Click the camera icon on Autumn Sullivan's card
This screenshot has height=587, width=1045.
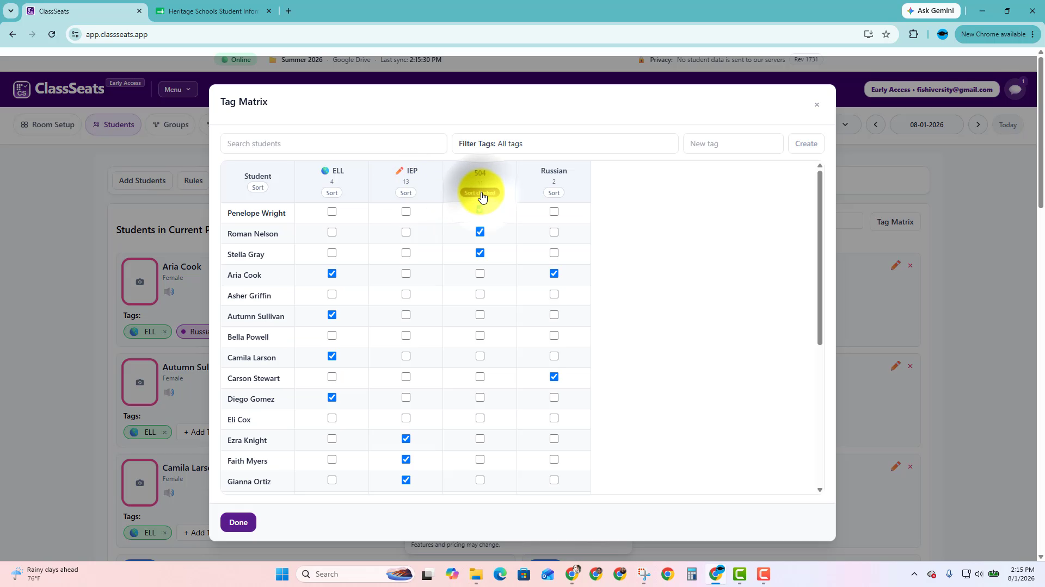(140, 382)
